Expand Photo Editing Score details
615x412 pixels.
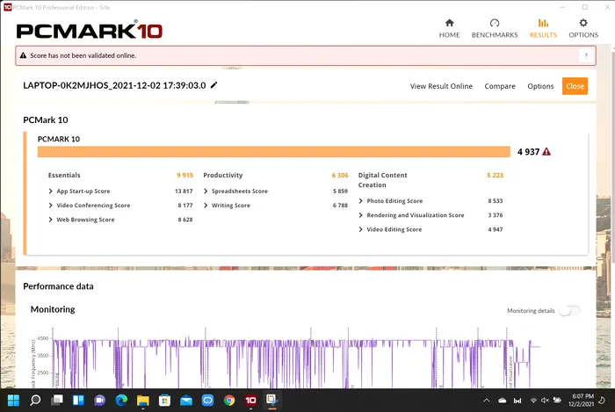point(360,201)
